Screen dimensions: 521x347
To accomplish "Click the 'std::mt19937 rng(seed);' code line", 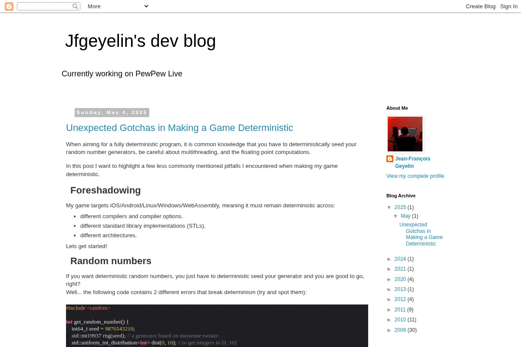I will tap(99, 336).
